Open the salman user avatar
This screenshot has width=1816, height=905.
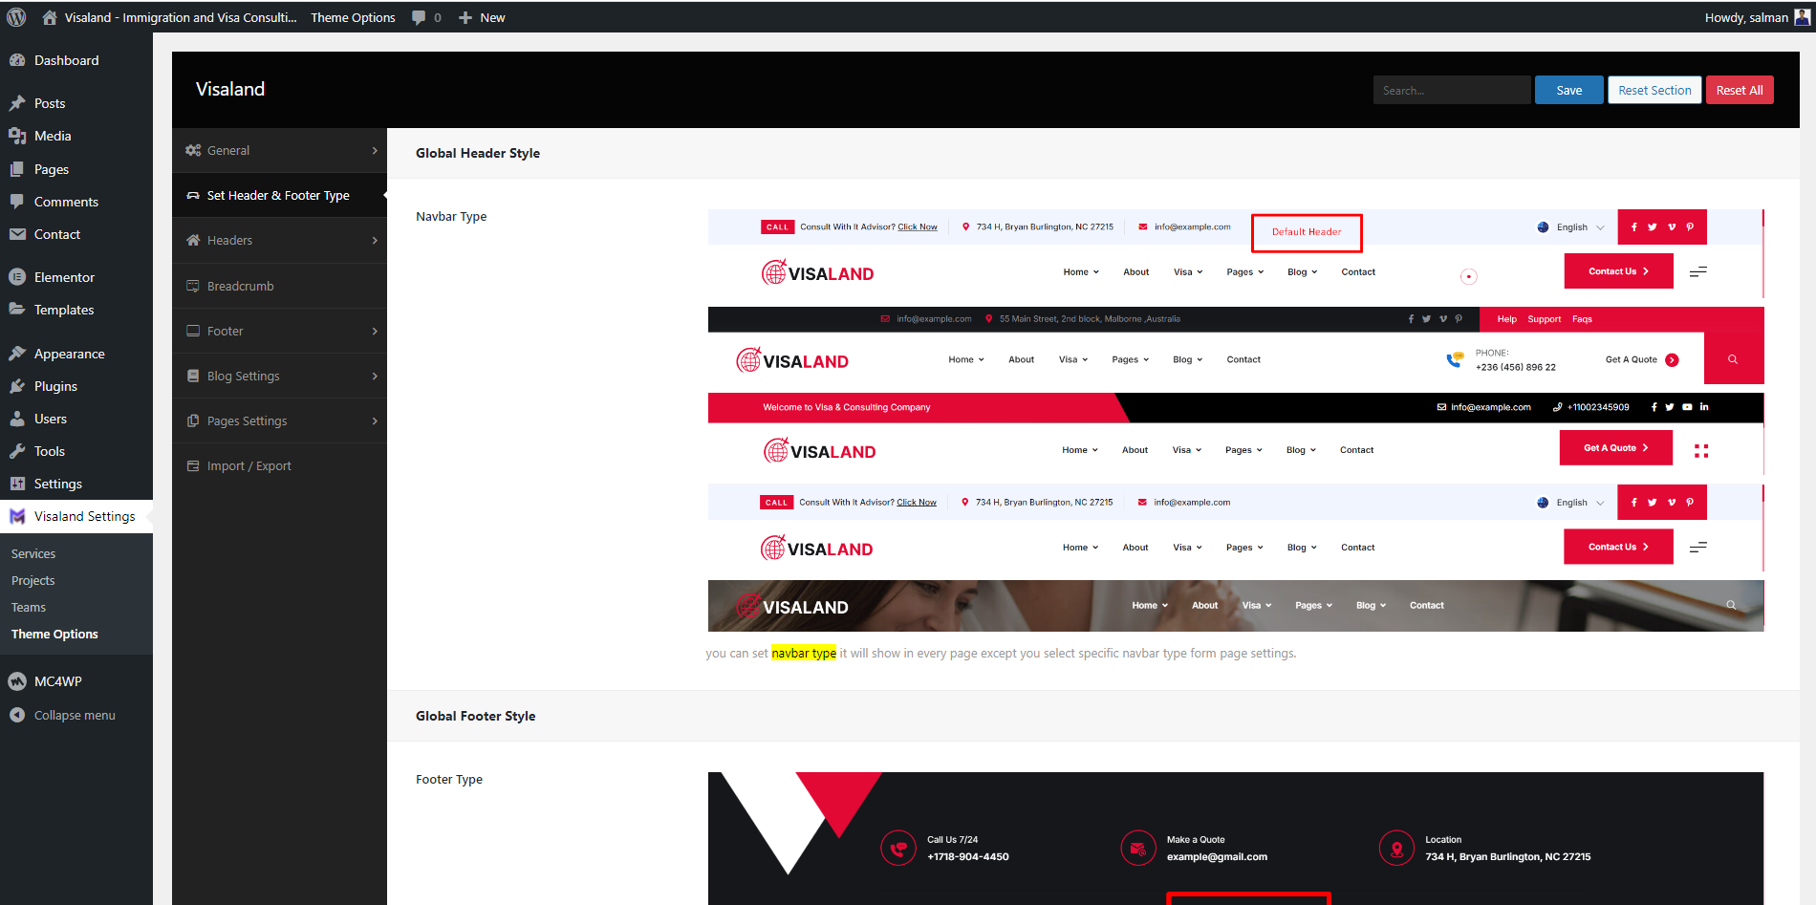[x=1803, y=17]
